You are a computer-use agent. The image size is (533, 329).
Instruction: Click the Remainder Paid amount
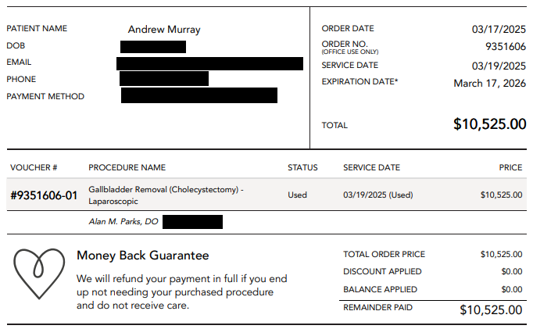coord(491,310)
